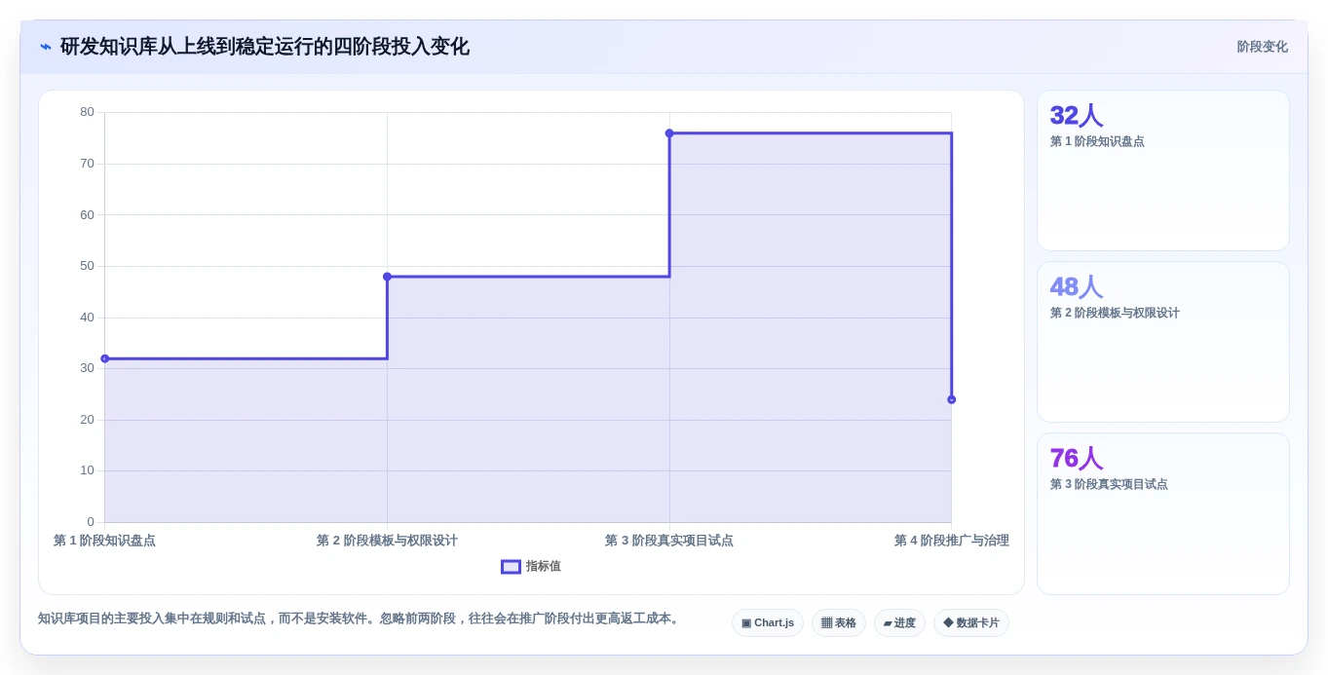Click the x-axis label 第 1 阶段知识盘点
1328x675 pixels.
pyautogui.click(x=104, y=541)
